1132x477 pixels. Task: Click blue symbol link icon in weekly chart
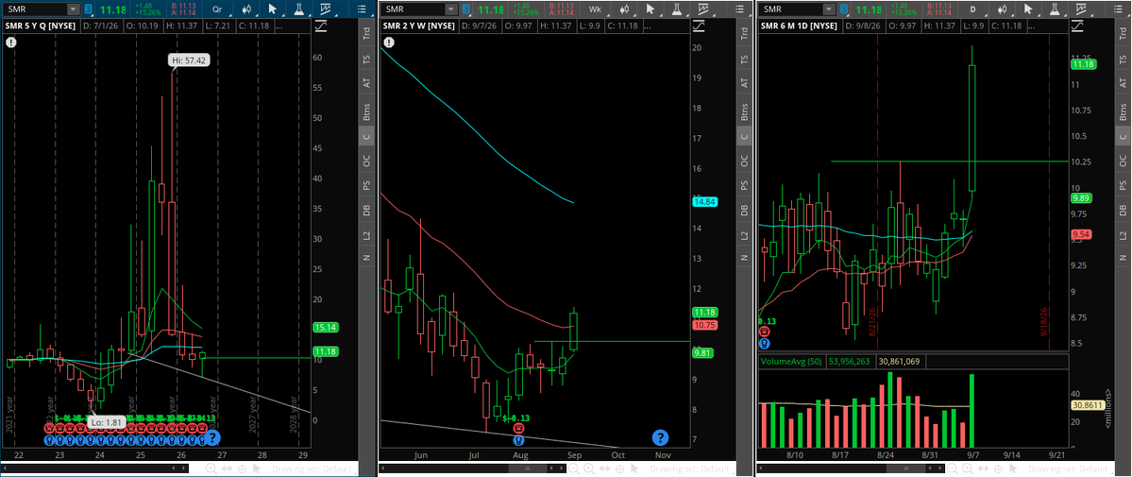pos(466,9)
